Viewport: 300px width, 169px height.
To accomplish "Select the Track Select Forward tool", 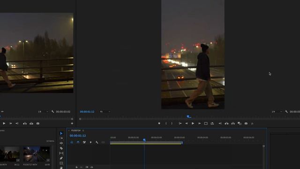I will point(61,138).
